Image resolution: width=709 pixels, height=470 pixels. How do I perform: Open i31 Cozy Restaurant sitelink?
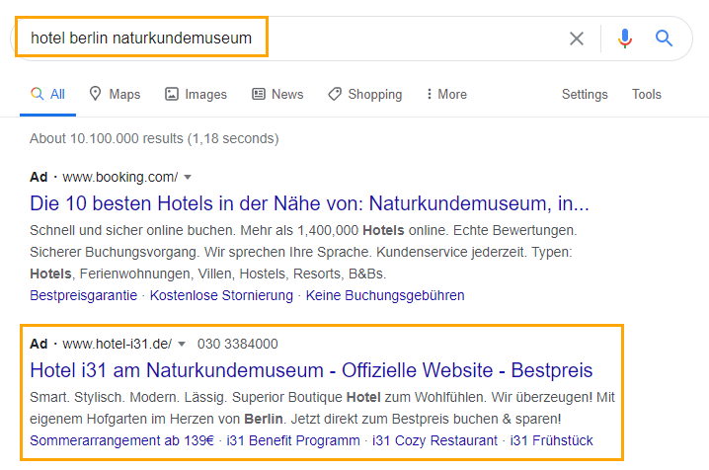tap(435, 440)
